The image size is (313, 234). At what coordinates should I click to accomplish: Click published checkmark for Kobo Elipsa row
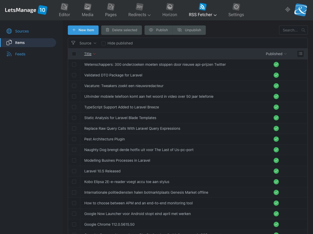coord(276,182)
